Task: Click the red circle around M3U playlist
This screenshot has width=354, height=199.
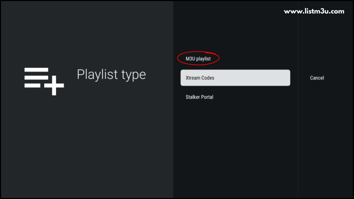Action: click(198, 58)
